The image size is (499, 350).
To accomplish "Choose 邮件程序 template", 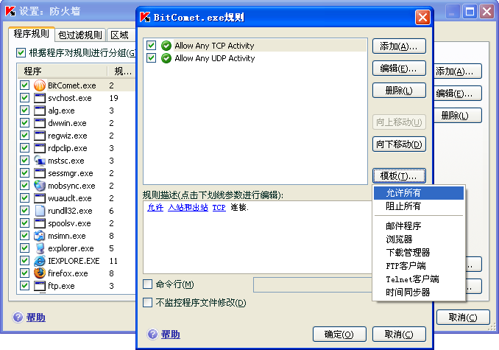I will (x=419, y=226).
